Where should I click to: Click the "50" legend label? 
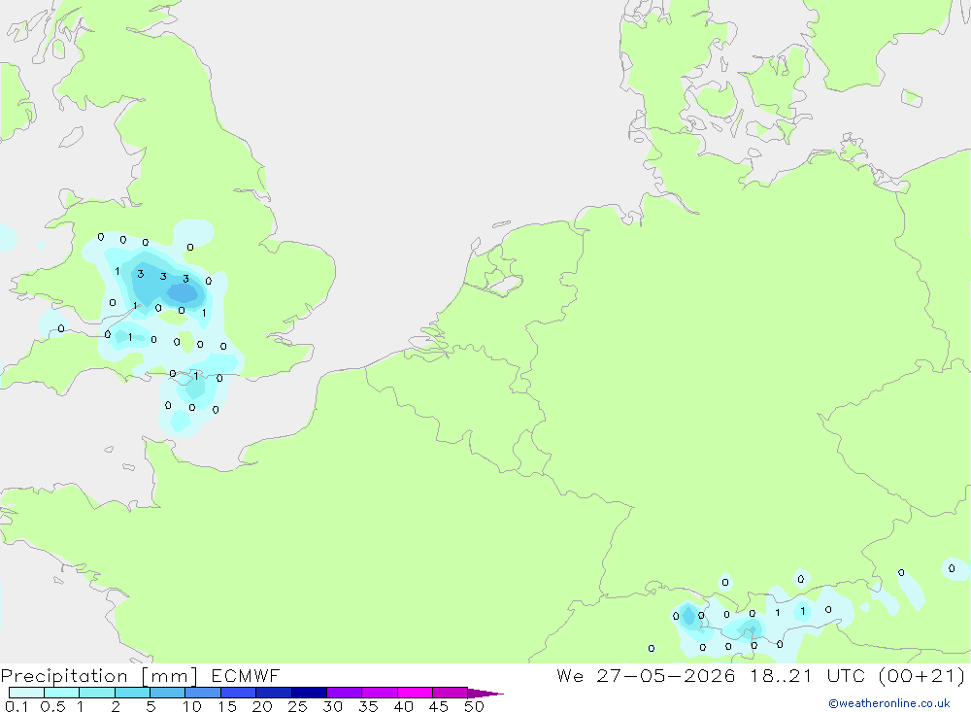tap(474, 706)
